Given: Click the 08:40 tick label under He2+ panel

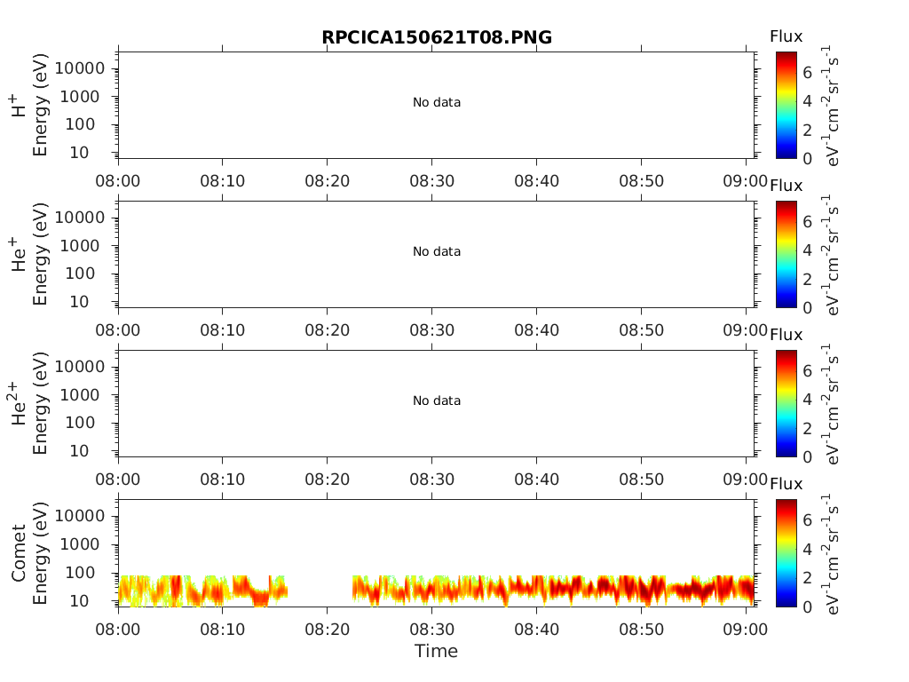Looking at the screenshot, I should pyautogui.click(x=537, y=479).
